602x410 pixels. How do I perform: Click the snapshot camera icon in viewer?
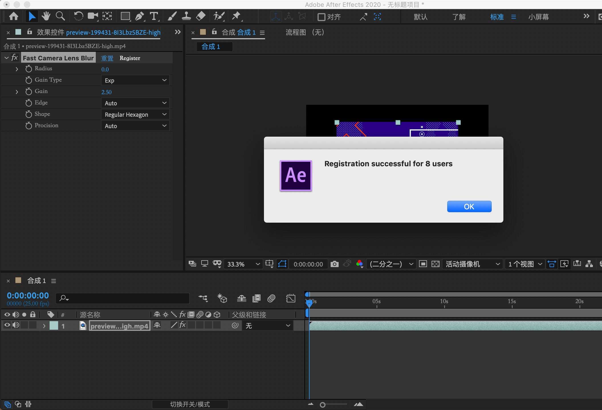click(x=334, y=264)
